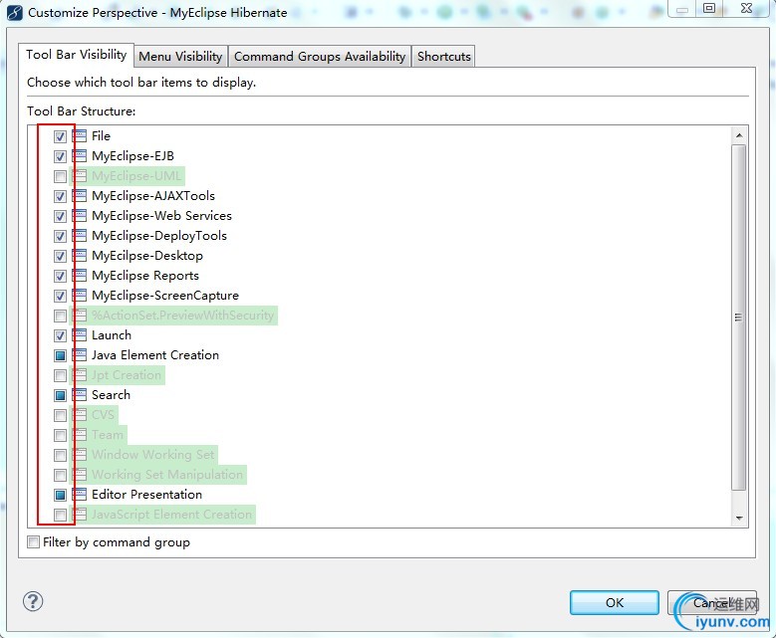The image size is (776, 638).
Task: Click the greyed icon beside JavaScript Element Creation
Action: point(79,515)
